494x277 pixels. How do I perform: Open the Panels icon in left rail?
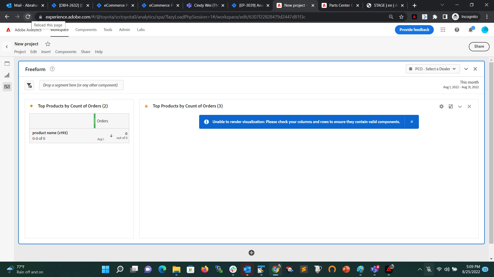[x=7, y=64]
